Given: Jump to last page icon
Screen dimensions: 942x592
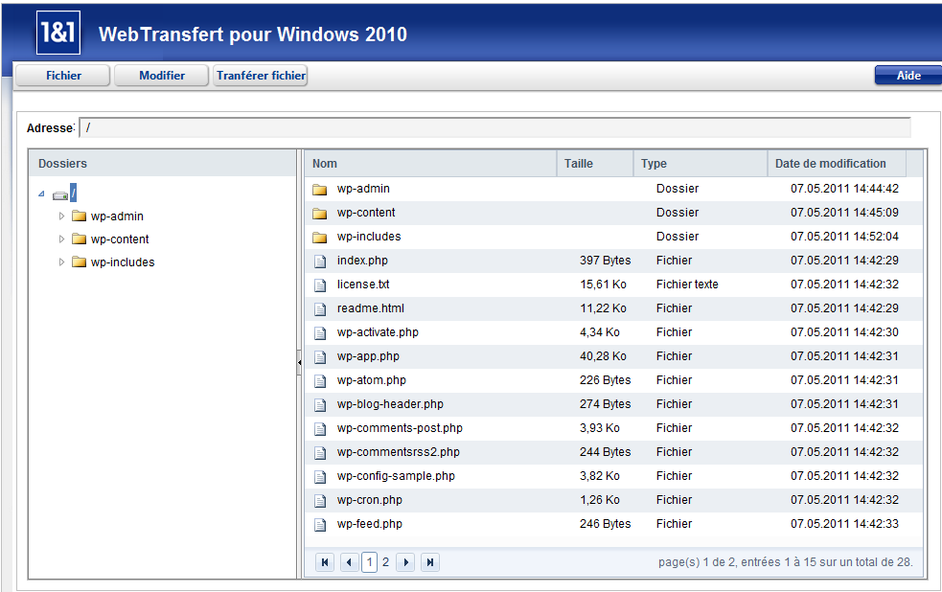Looking at the screenshot, I should 430,562.
